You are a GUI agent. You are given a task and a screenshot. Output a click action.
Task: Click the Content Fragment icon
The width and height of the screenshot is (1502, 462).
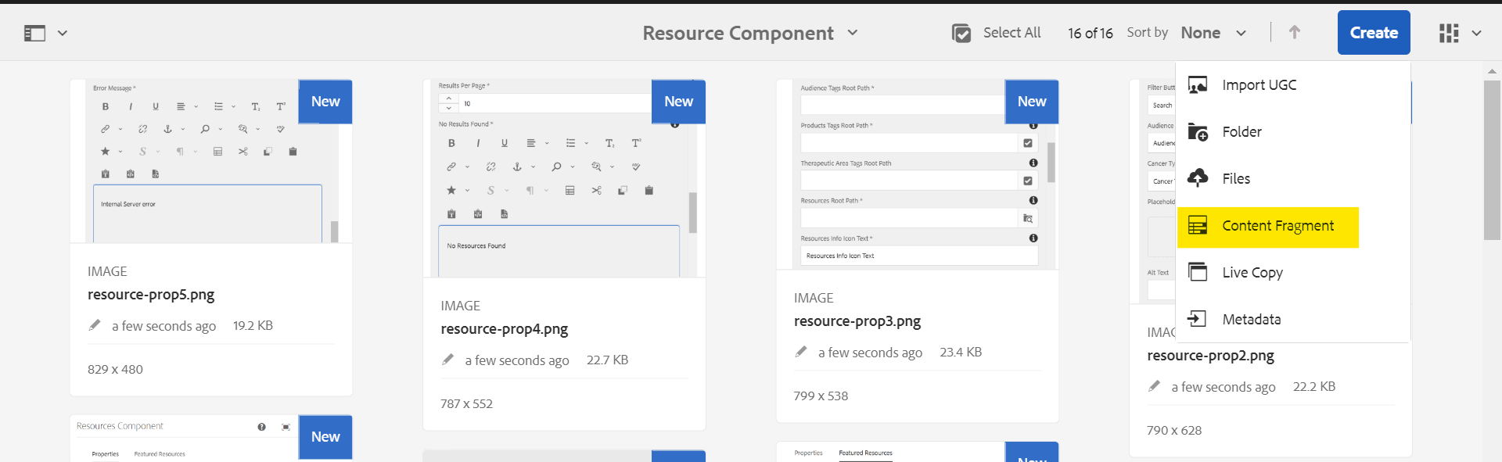pos(1198,225)
